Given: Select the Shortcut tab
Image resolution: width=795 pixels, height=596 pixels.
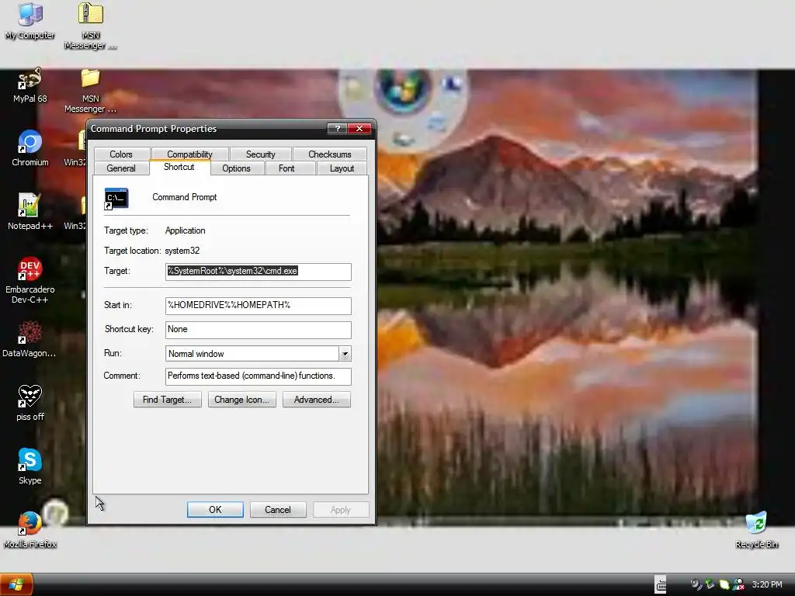Looking at the screenshot, I should pyautogui.click(x=179, y=168).
